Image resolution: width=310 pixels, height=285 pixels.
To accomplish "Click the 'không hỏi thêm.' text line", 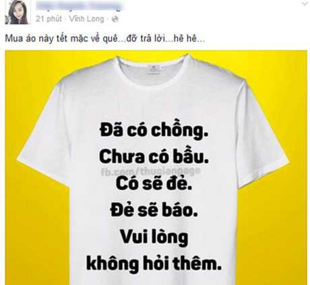I will [154, 263].
